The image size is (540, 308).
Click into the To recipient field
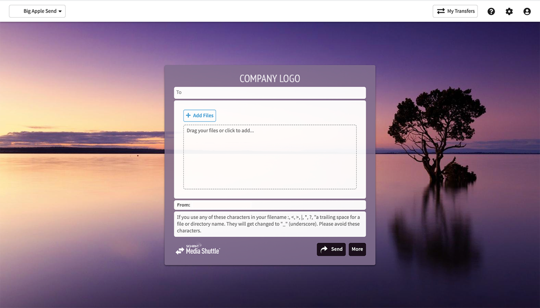coord(270,92)
